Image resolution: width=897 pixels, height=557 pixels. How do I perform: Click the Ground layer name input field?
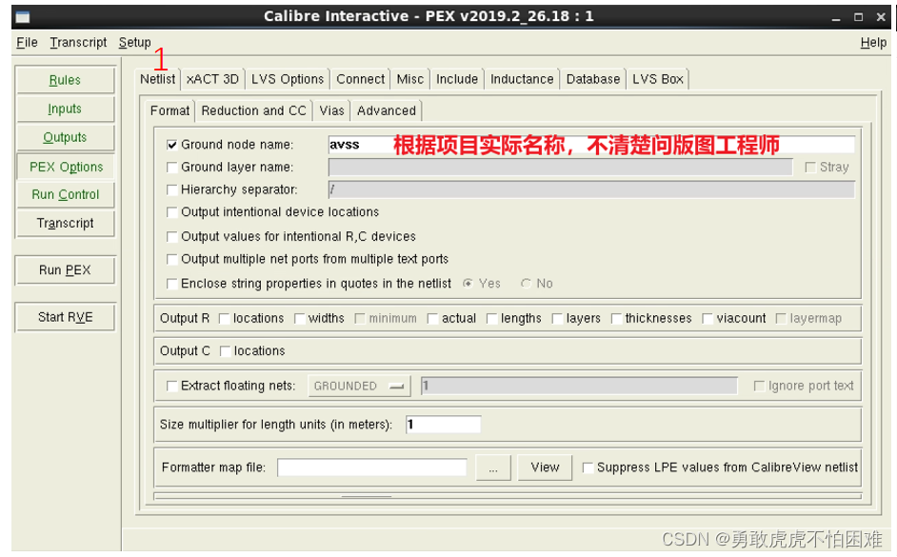[x=561, y=167]
